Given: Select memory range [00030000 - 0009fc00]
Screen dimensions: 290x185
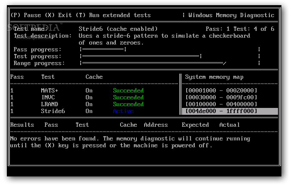Looking at the screenshot, I should point(221,97).
